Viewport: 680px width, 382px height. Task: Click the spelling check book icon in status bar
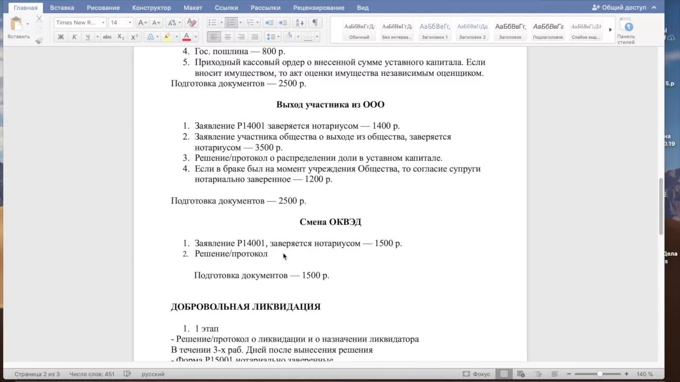click(127, 374)
